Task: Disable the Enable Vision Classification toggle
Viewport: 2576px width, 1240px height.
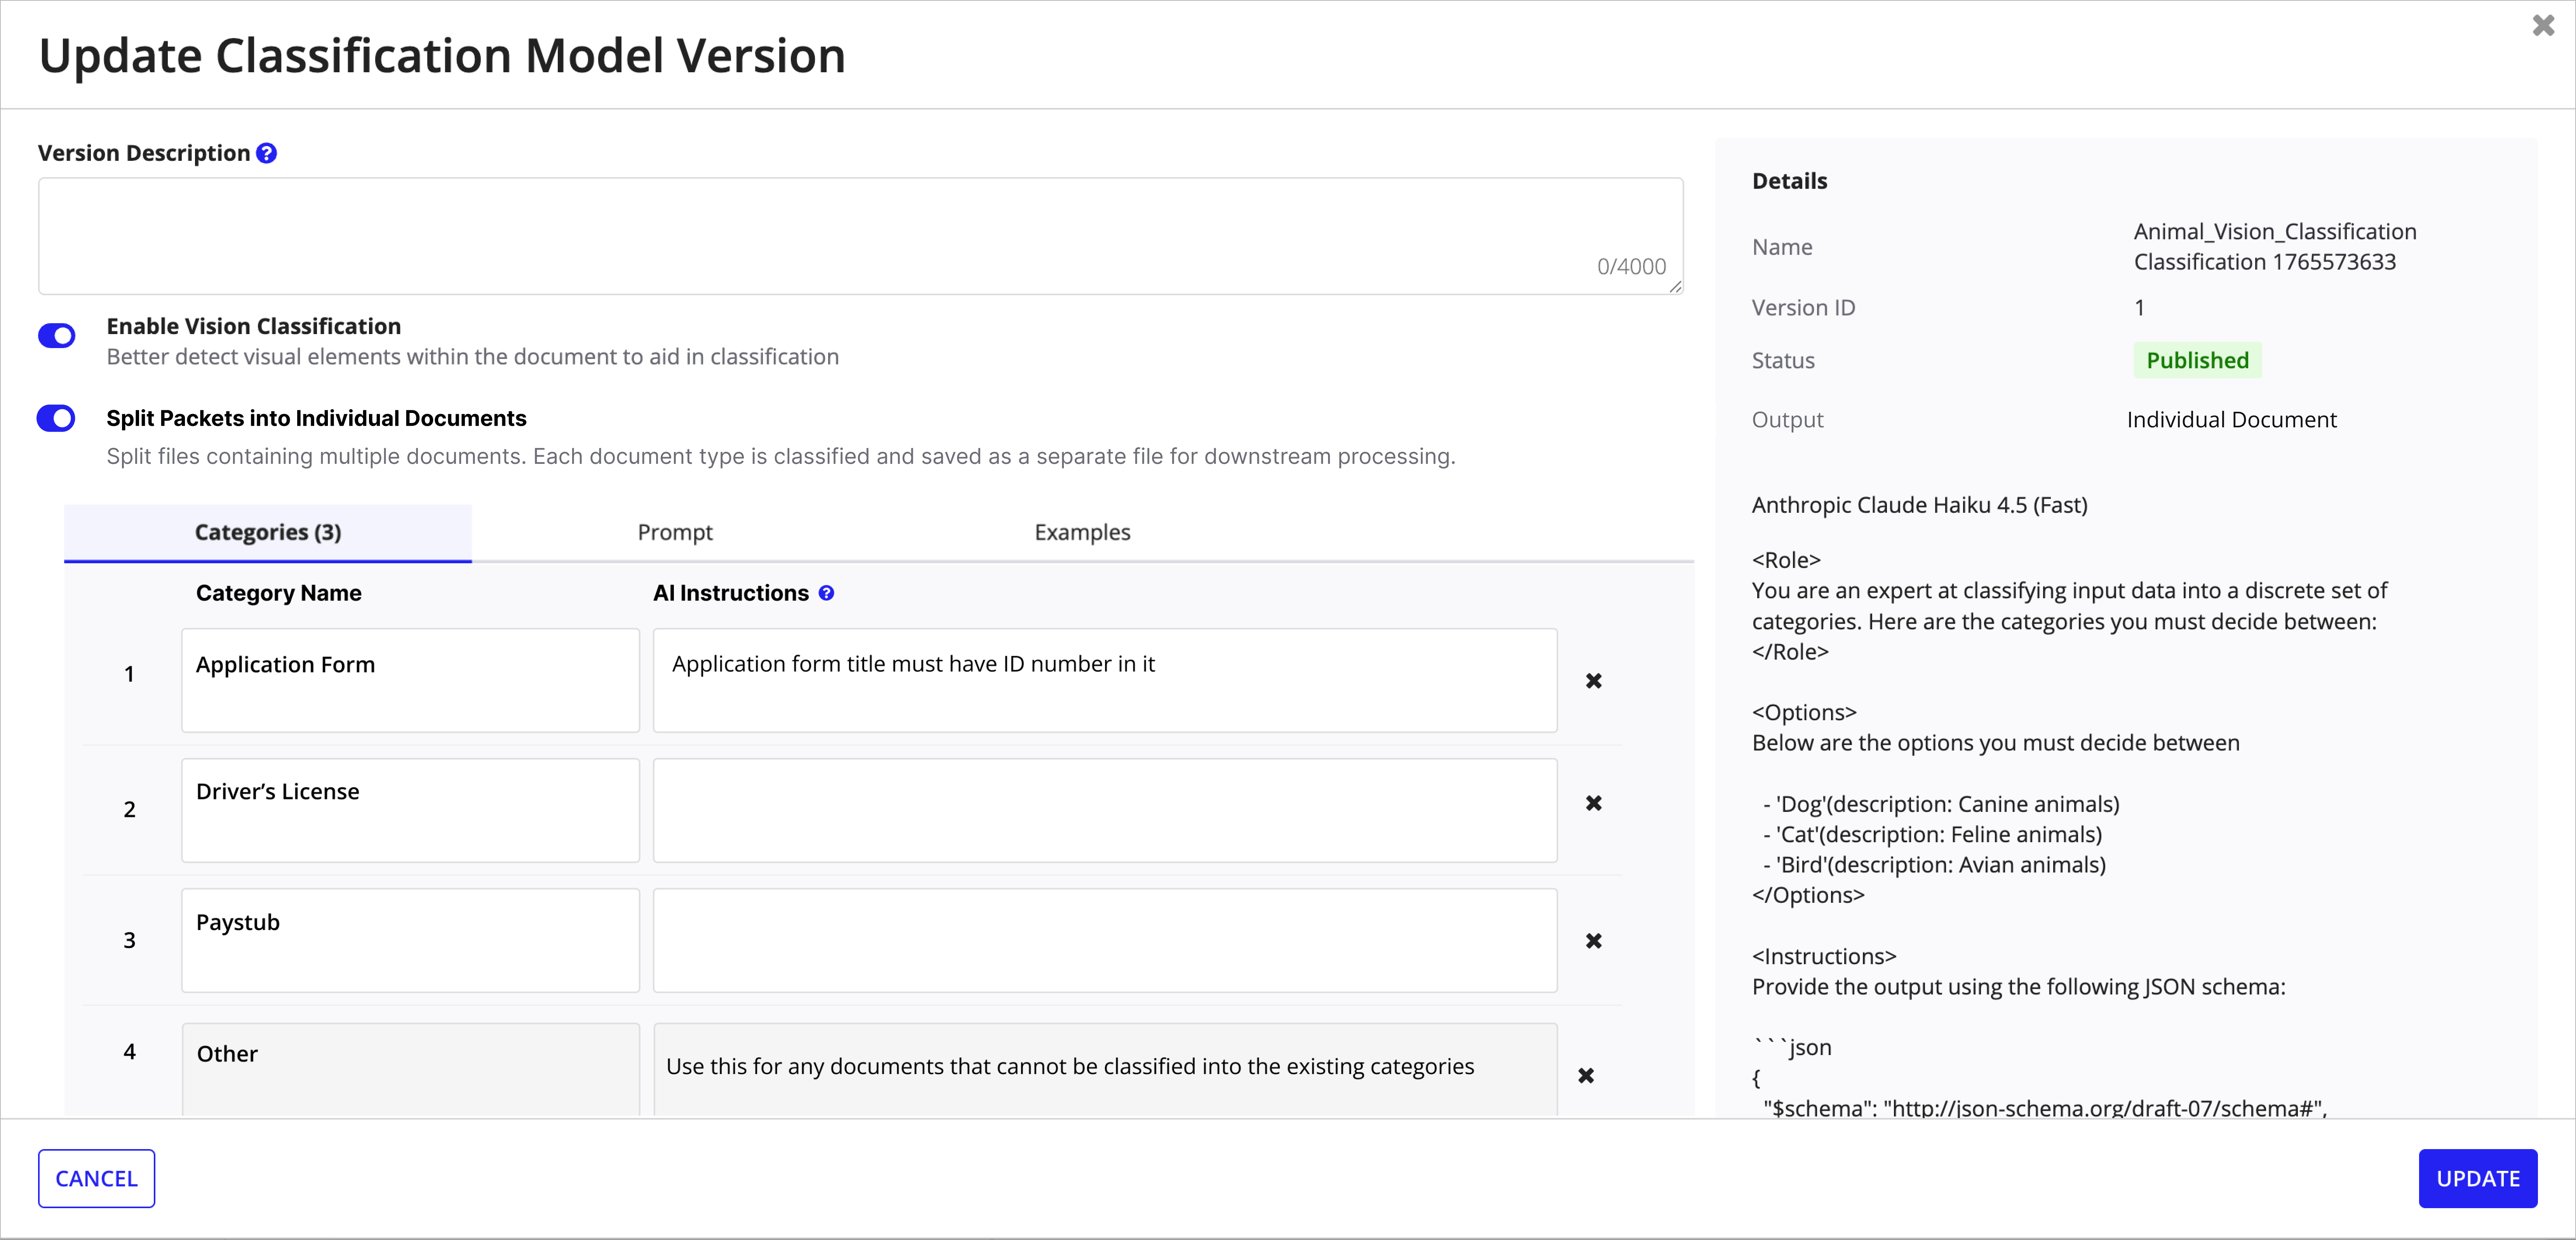Action: pyautogui.click(x=56, y=335)
